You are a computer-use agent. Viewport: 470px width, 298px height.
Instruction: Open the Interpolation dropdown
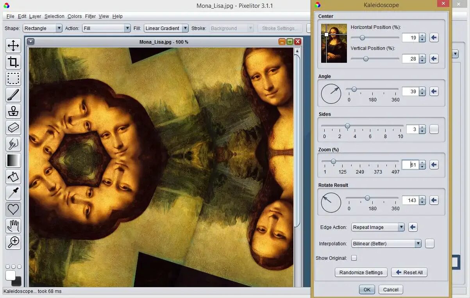[386, 243]
